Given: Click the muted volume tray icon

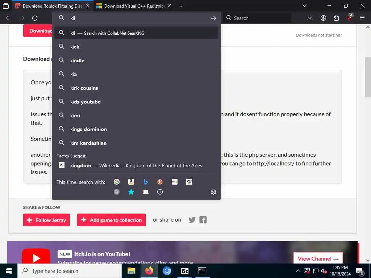Looking at the screenshot, I should click(x=324, y=271).
